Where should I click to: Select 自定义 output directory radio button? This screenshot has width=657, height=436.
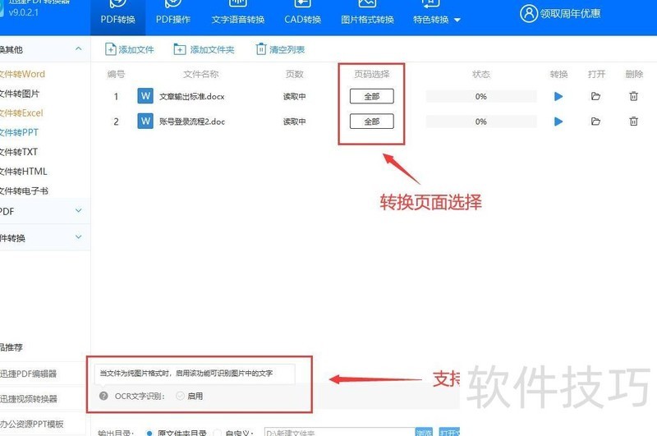click(218, 432)
